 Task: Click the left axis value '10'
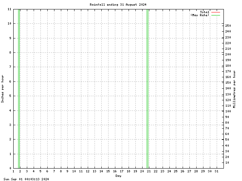pyautogui.click(x=9, y=23)
